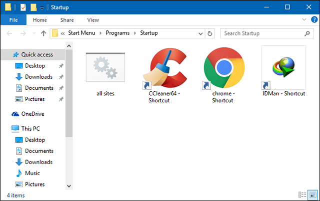Minimize the Startup window
The height and width of the screenshot is (201, 320).
[266, 7]
